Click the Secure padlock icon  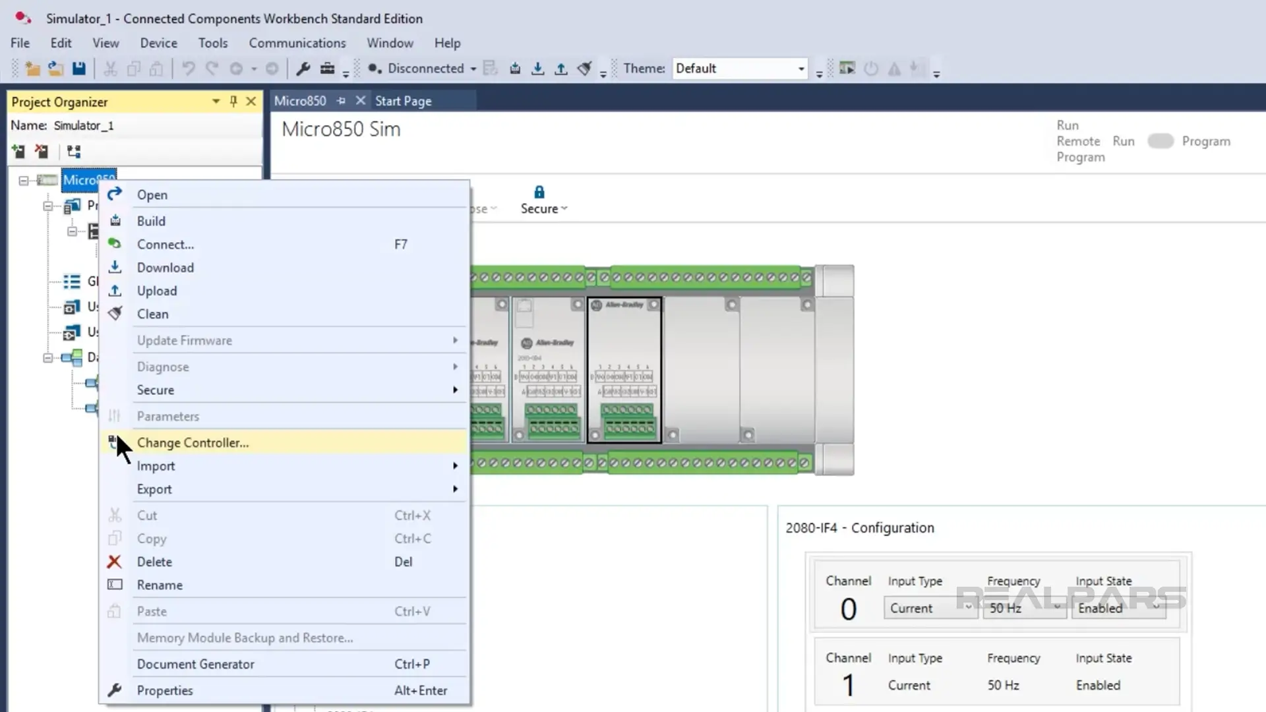point(539,192)
